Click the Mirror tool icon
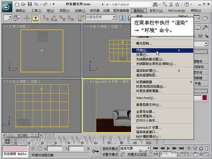The image size is (212, 159). [x=123, y=18]
